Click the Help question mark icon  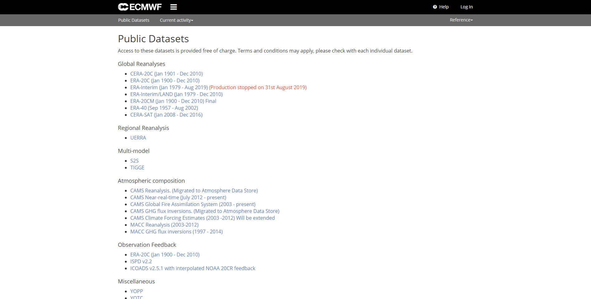pos(435,7)
